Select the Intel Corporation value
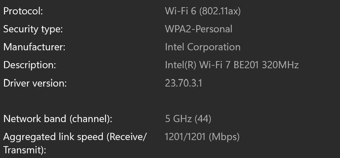340x158 pixels. coord(202,47)
